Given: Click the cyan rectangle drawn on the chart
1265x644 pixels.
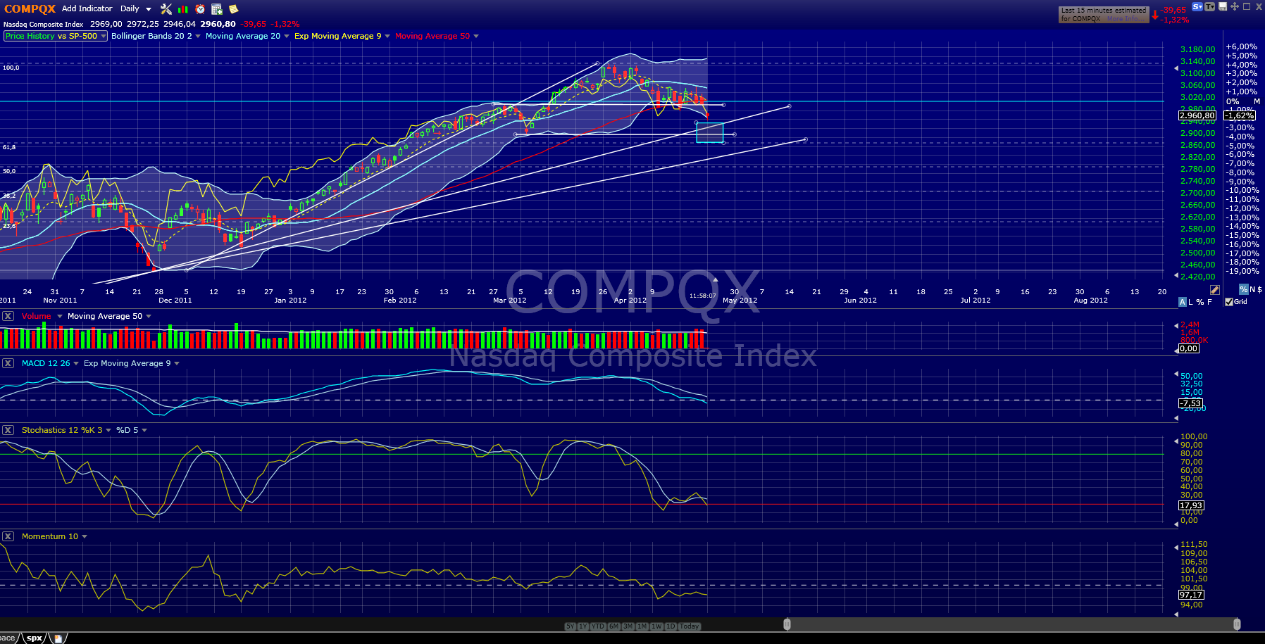Looking at the screenshot, I should [x=710, y=132].
